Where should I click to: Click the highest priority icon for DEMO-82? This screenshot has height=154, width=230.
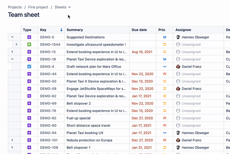[164, 118]
